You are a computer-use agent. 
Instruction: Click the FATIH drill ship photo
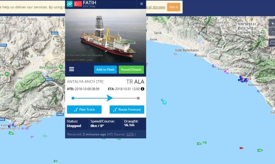106,36
